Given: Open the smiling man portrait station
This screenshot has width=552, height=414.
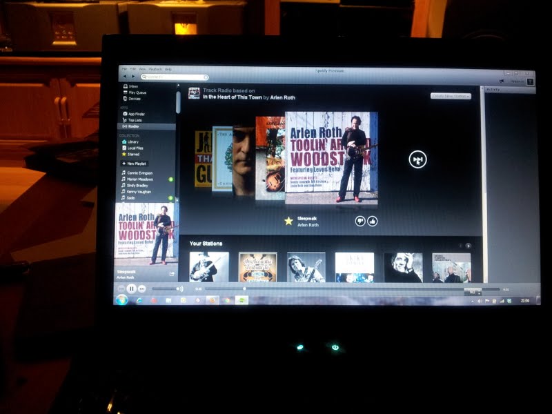Looking at the screenshot, I should tap(403, 267).
